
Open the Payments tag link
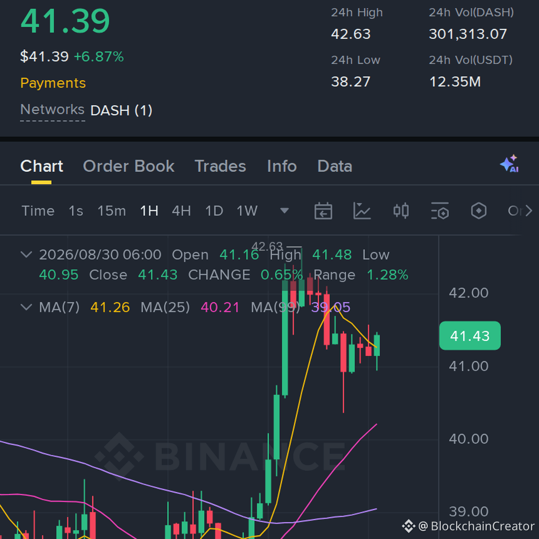click(x=53, y=83)
